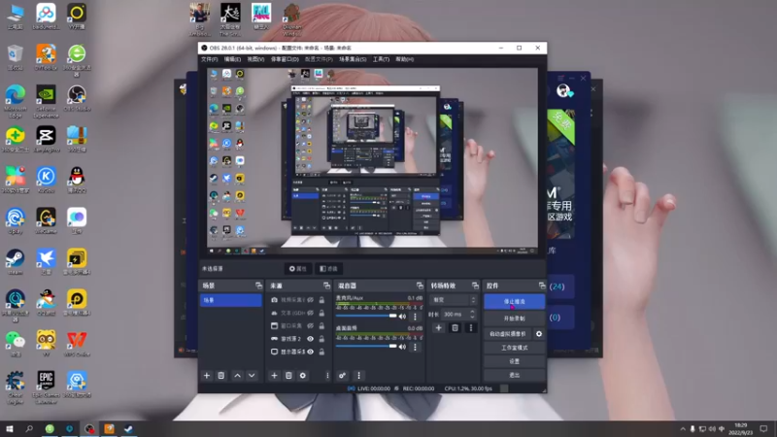Toggle lock on the game capture 2 source
This screenshot has width=777, height=437.
click(x=321, y=339)
